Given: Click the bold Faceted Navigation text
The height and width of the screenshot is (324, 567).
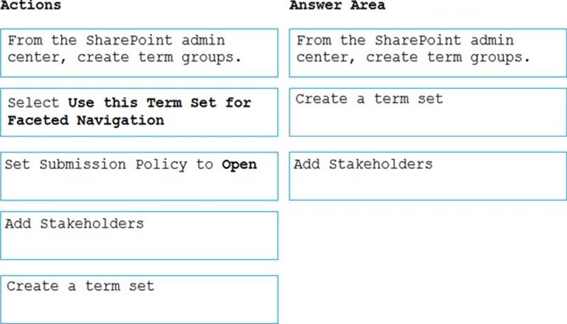Looking at the screenshot, I should (x=86, y=120).
